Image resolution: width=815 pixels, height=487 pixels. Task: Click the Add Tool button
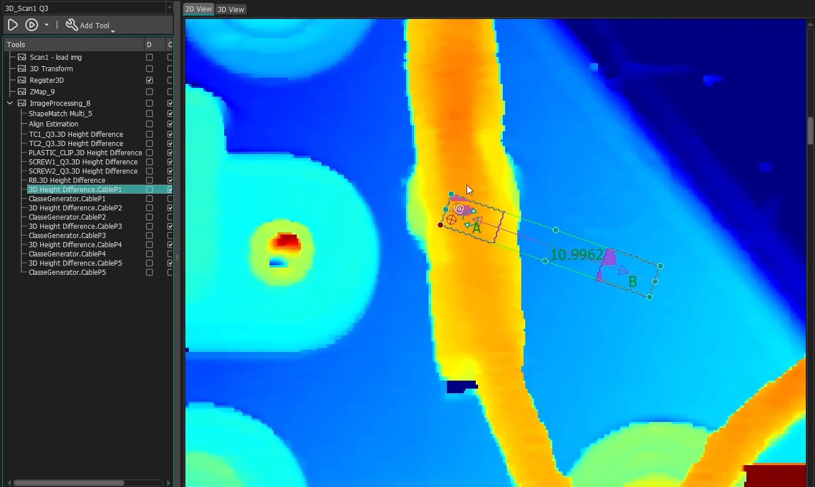[89, 25]
